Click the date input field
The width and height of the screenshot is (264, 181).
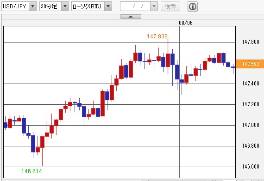pos(135,6)
